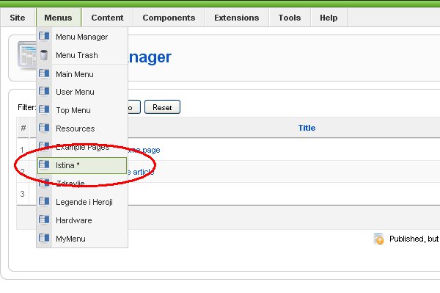Open the Site menu
The width and height of the screenshot is (440, 293).
click(18, 18)
